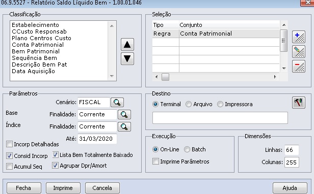Viewport: 314px width, 194px height.
Task: Enable Imprime Parâmetros checkbox
Action: click(155, 161)
